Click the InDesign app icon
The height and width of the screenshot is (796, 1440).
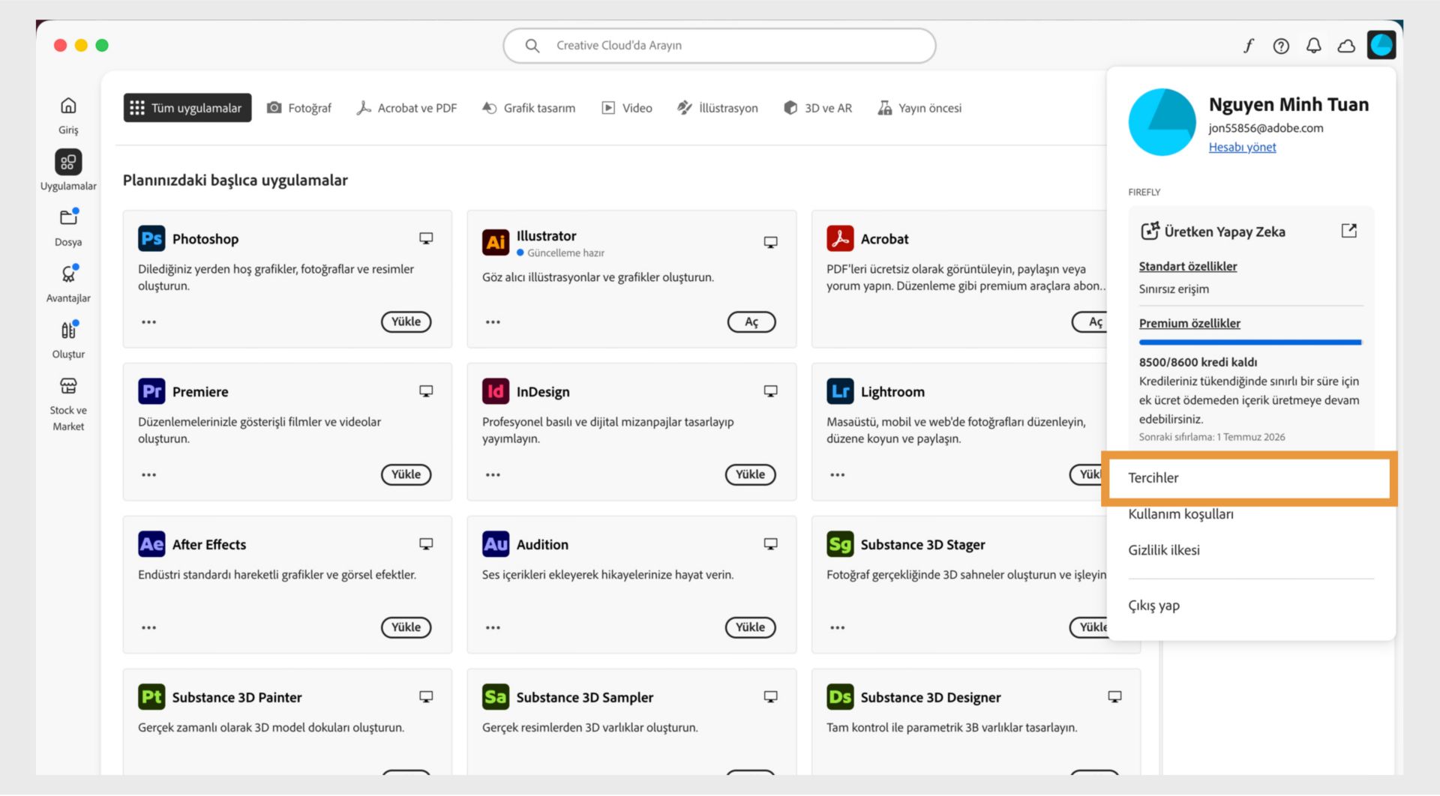[x=496, y=391]
